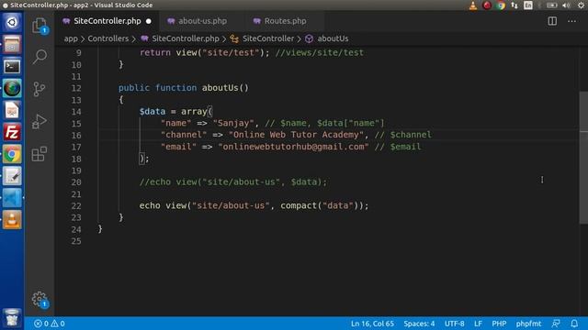This screenshot has height=330, width=588.
Task: Select language mode PHP
Action: (x=499, y=324)
